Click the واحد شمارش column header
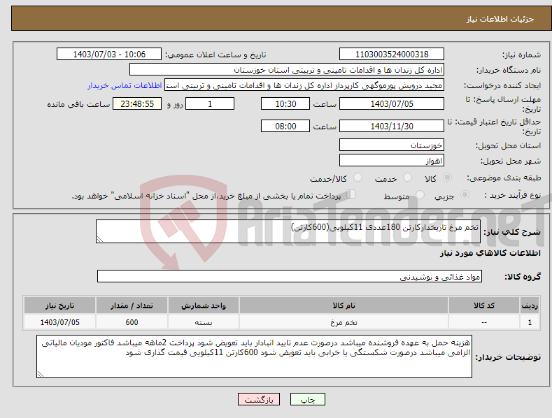Screen dimensions: 552x418 coord(204,305)
